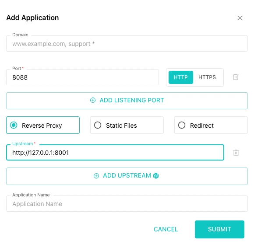Screen dimensions: 254x248
Task: Click the badge icon after Add Upstream
Action: [156, 176]
